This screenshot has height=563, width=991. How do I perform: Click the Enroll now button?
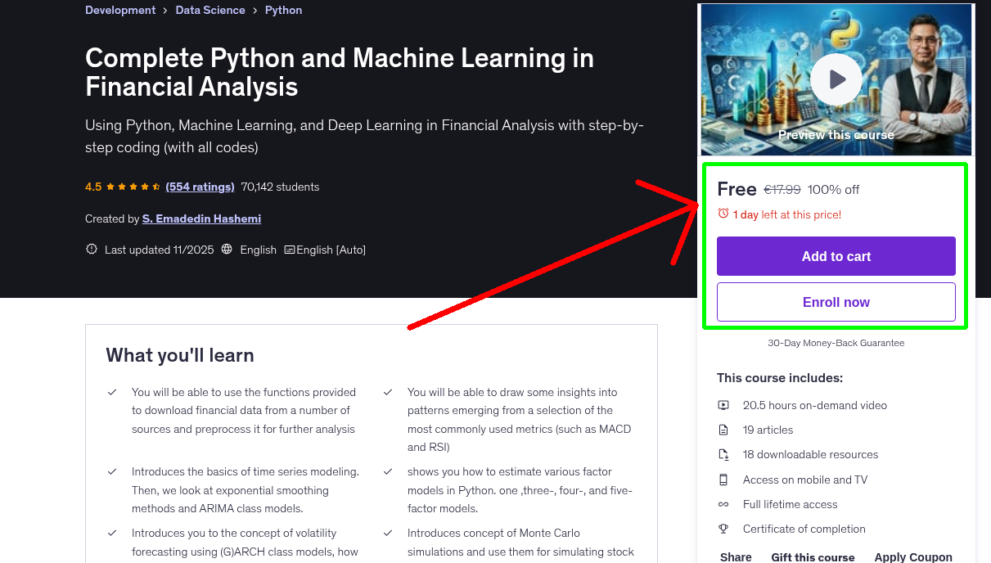836,302
